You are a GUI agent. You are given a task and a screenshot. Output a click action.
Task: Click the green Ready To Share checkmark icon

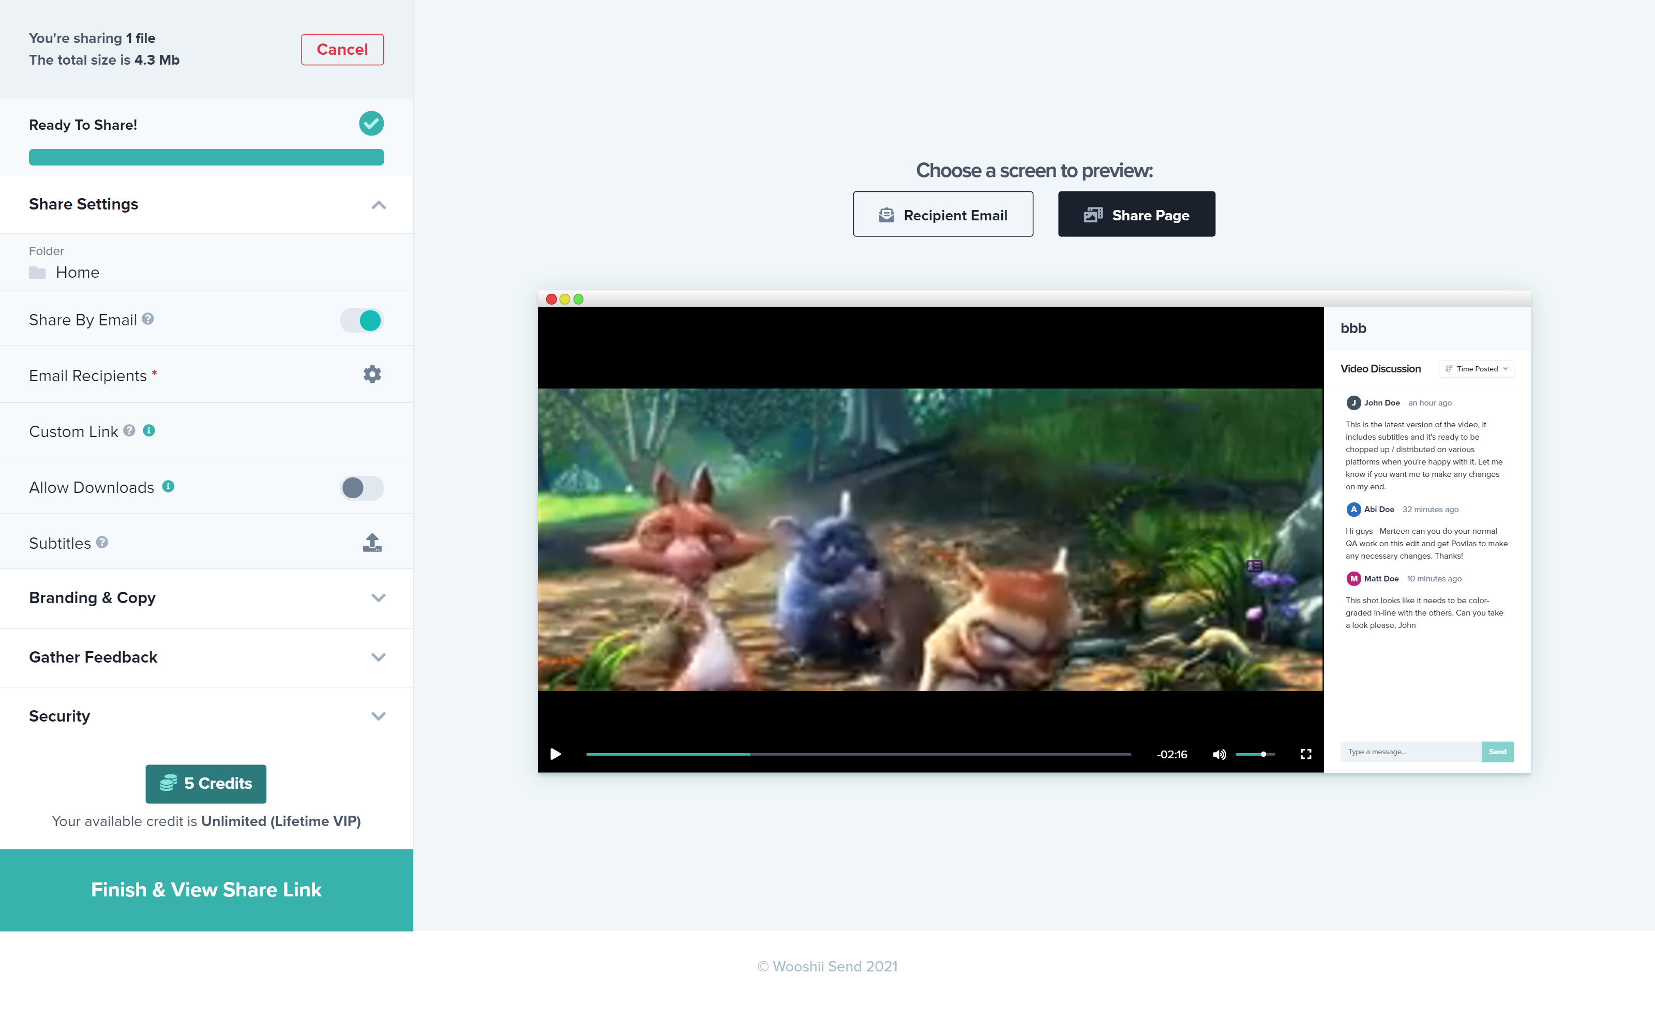tap(371, 124)
